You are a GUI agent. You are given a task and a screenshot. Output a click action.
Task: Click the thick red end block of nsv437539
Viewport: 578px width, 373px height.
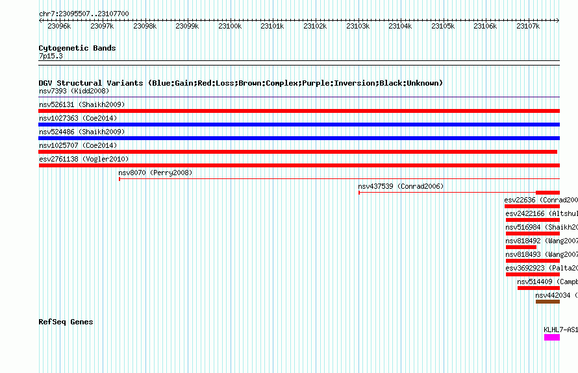point(547,193)
